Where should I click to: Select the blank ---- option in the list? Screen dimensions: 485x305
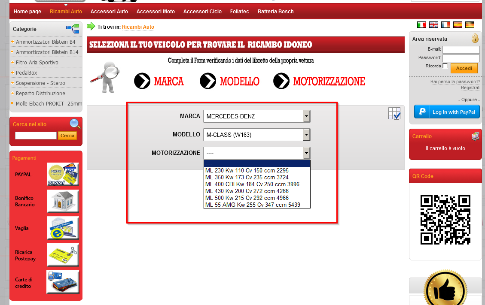point(257,164)
